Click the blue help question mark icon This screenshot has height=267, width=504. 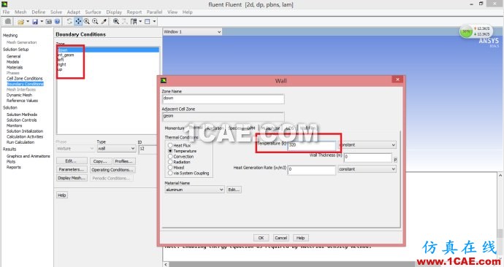(x=57, y=21)
